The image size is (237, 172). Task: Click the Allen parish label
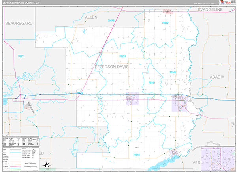(91, 18)
